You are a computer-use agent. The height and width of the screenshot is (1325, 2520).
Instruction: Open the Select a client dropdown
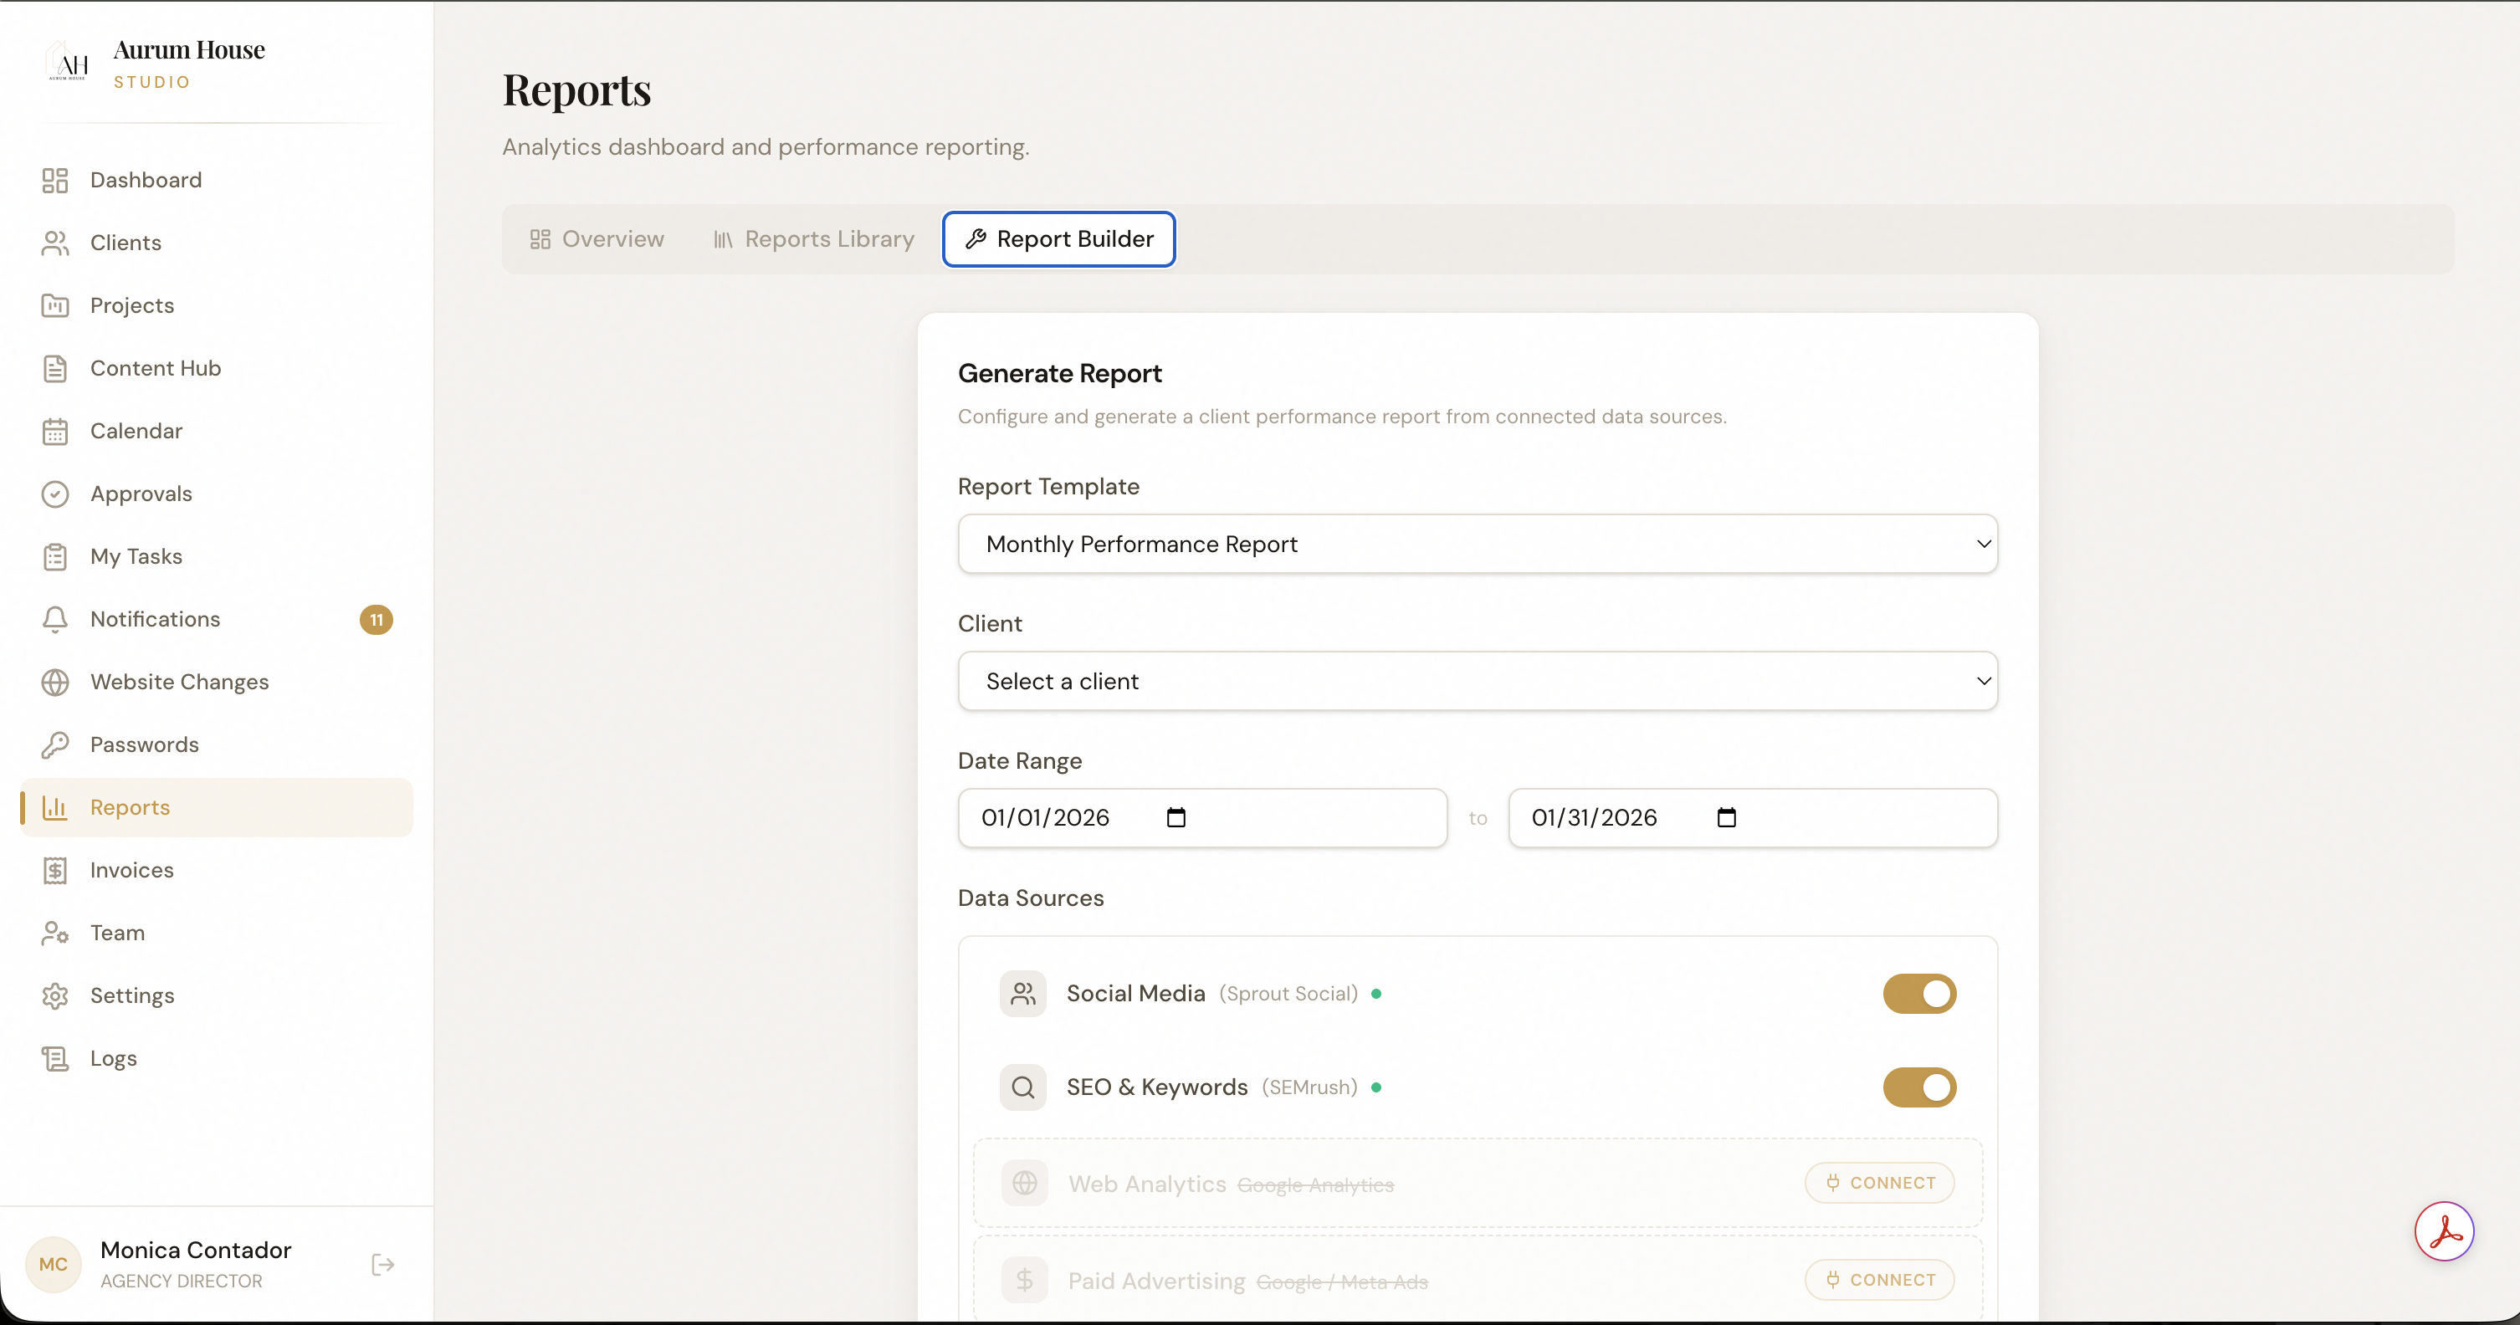[1478, 681]
